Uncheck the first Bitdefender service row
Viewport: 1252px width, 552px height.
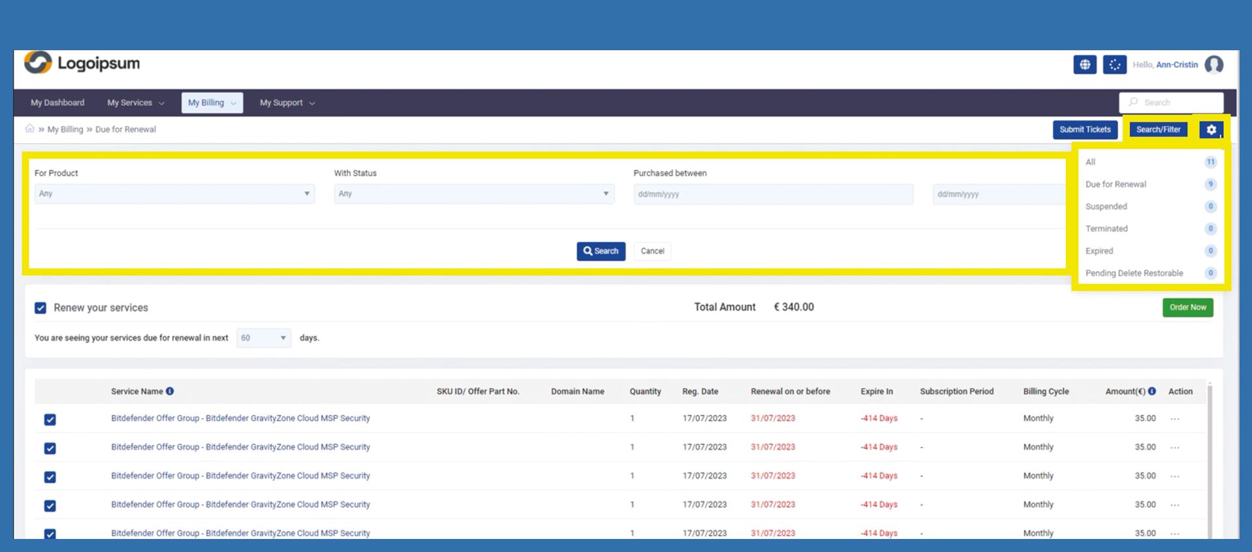50,420
